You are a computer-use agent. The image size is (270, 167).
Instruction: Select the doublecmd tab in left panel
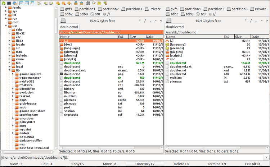click(69, 27)
